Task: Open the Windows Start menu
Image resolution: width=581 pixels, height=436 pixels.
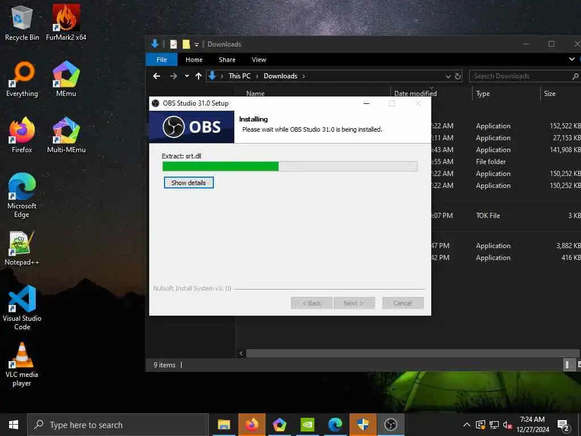Action: point(14,425)
